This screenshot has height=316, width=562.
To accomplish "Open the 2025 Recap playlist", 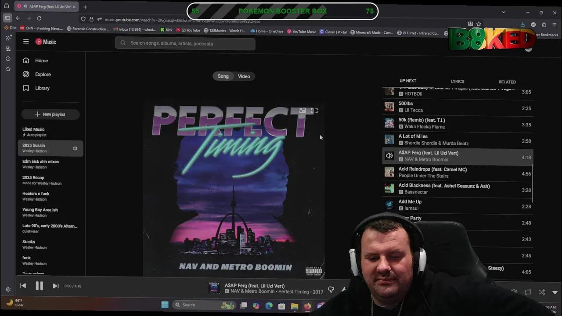I will tap(50, 180).
